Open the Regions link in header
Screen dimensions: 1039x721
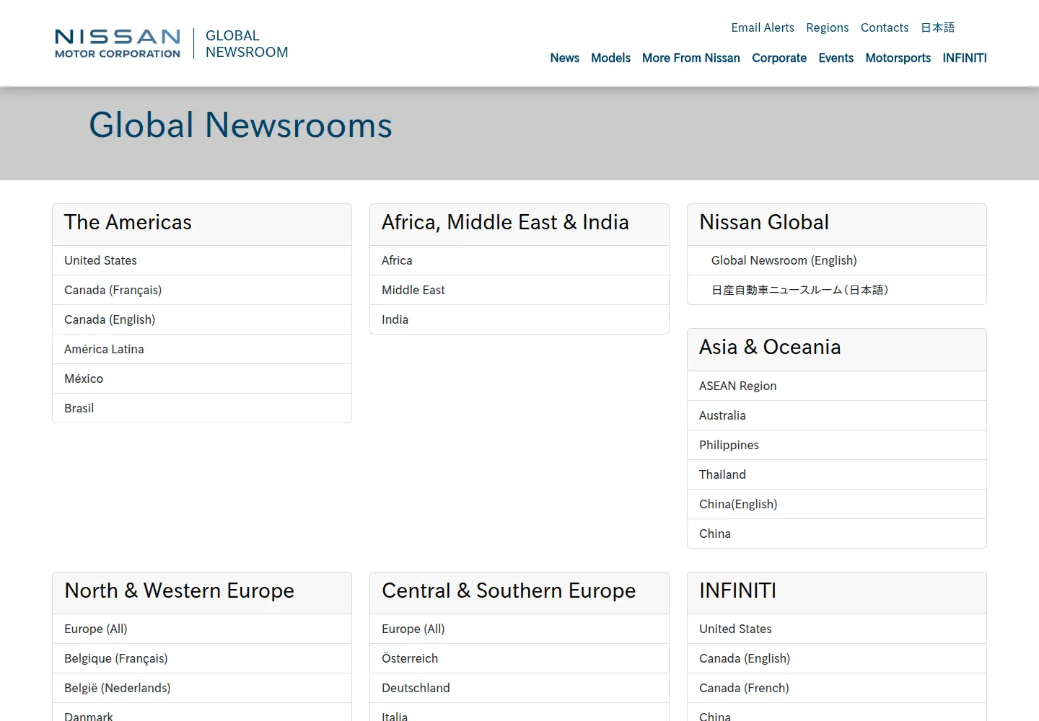coord(827,27)
